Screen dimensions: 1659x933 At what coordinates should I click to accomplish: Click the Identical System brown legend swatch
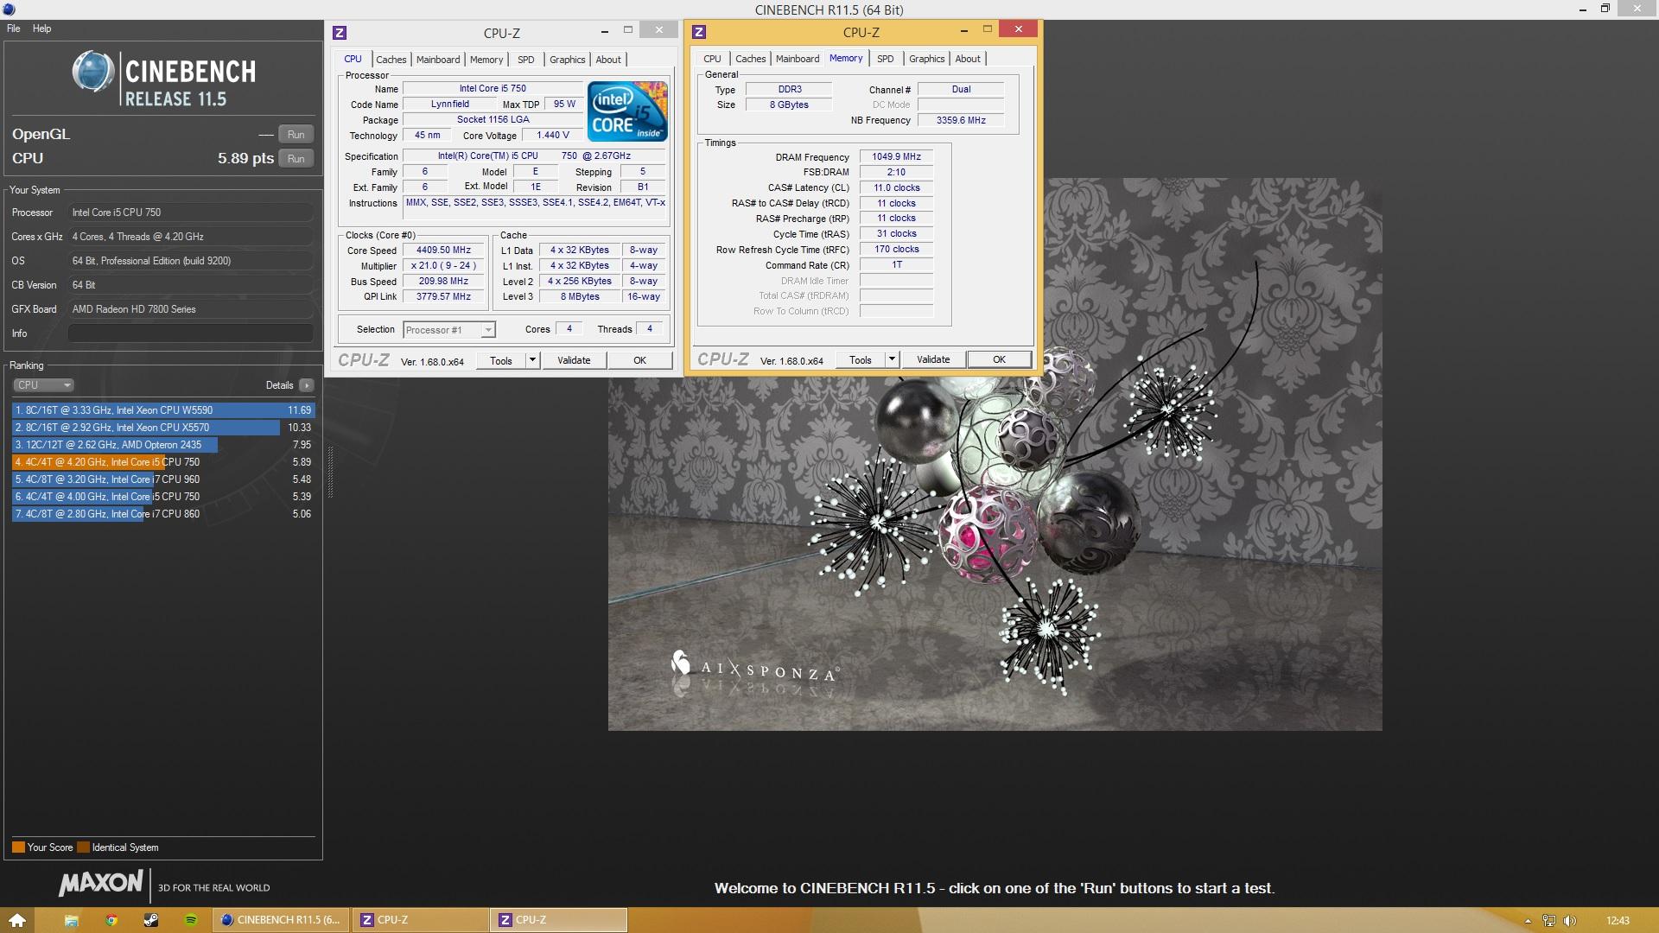[x=83, y=847]
